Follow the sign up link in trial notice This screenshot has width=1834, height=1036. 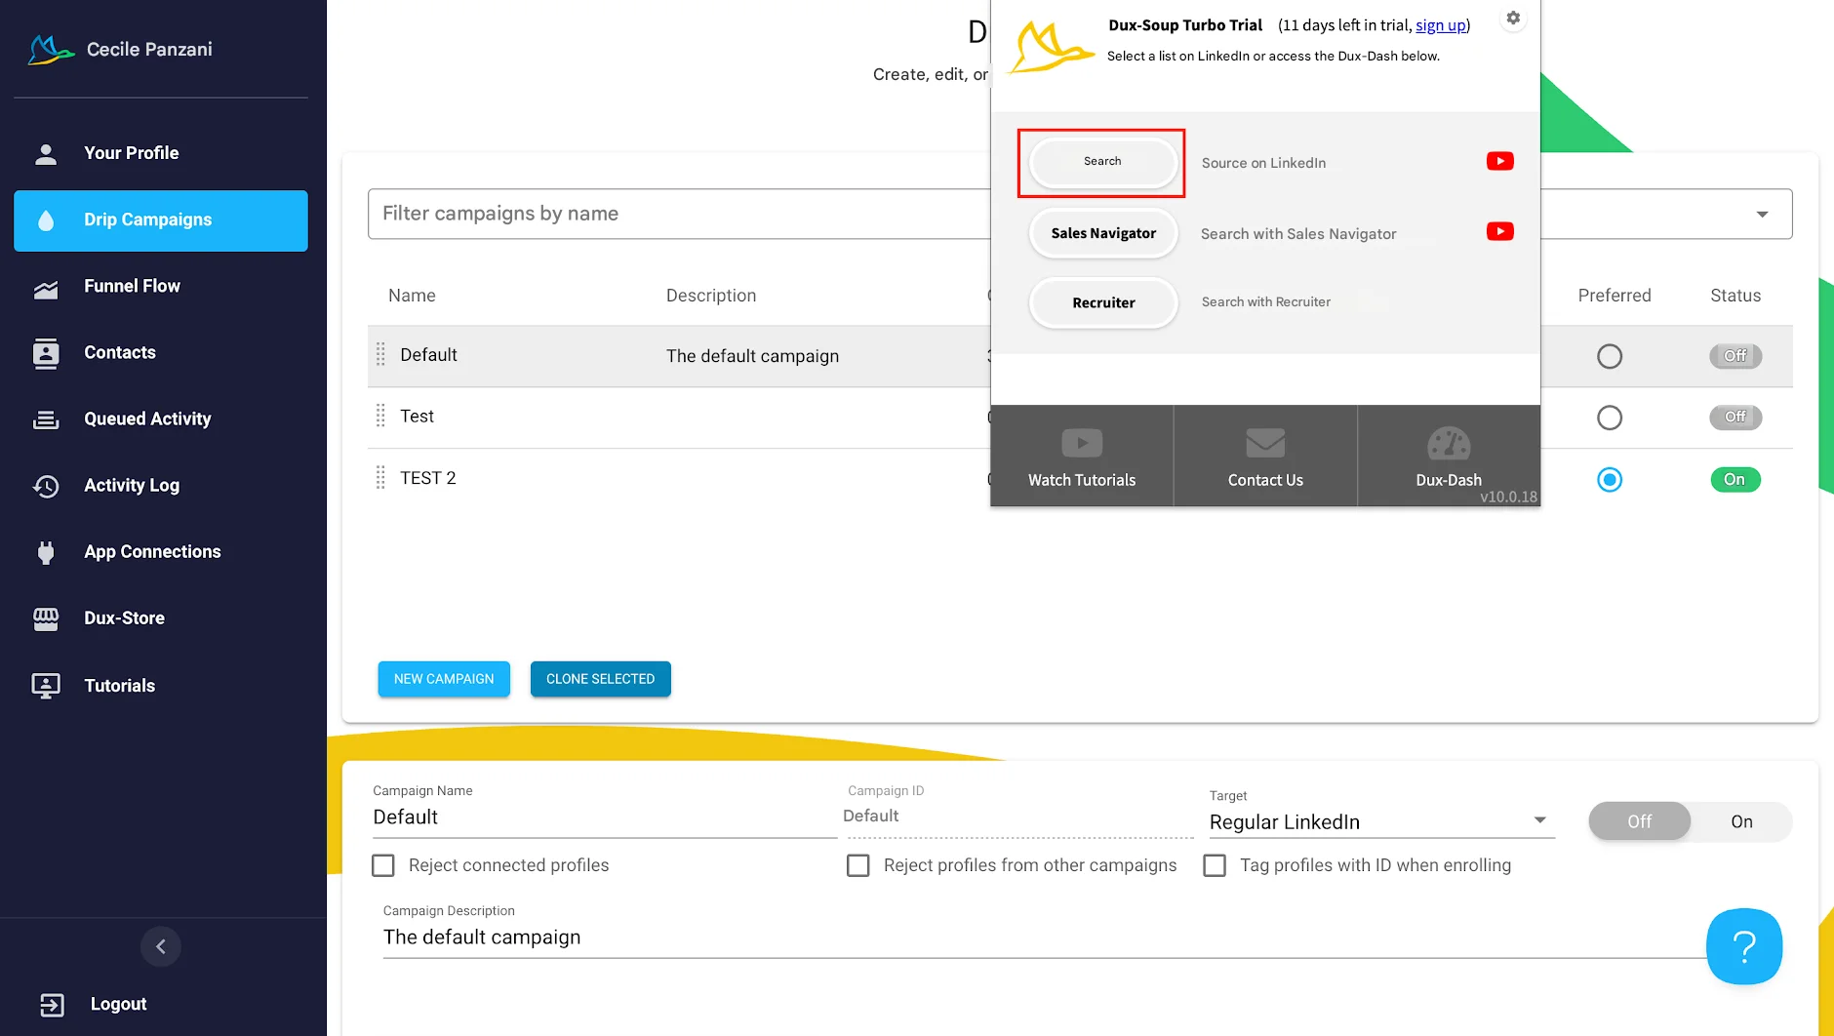[1441, 25]
